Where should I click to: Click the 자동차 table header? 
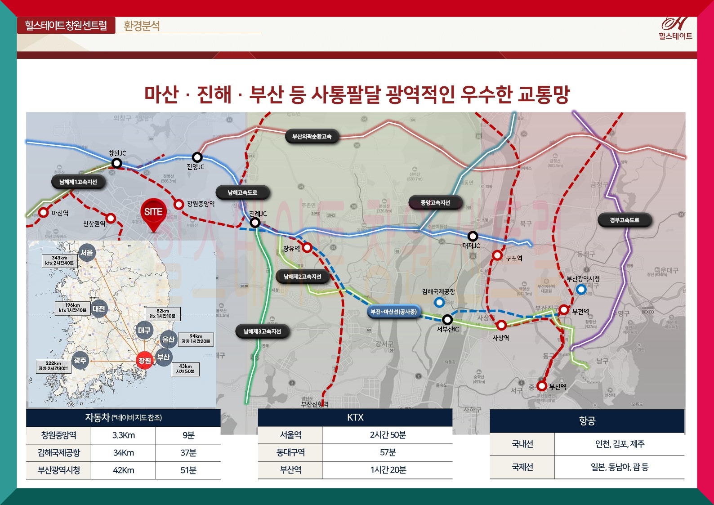click(123, 418)
